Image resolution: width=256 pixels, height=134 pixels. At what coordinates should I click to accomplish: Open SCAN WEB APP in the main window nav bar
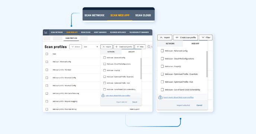coord(72,32)
